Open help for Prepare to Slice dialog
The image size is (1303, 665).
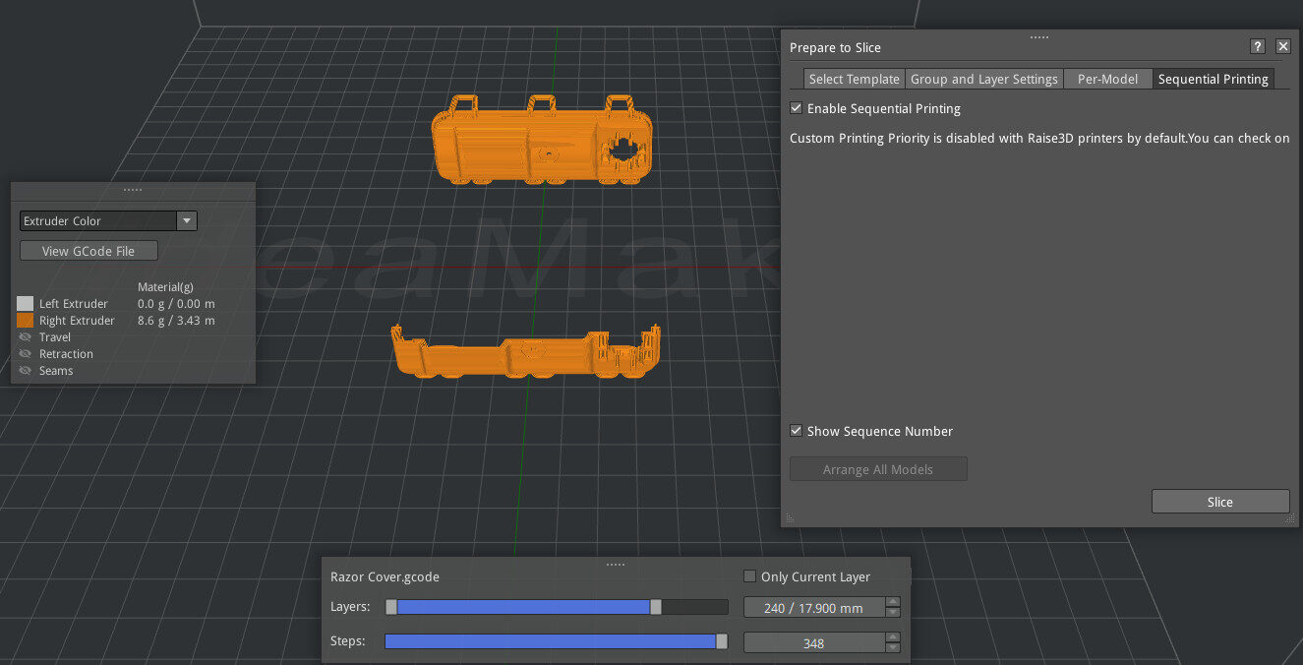coord(1257,46)
